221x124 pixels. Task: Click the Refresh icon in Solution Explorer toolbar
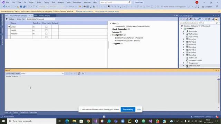[x=199, y=19]
